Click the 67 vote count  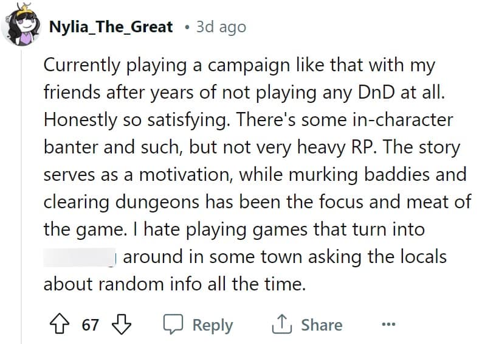[90, 325]
